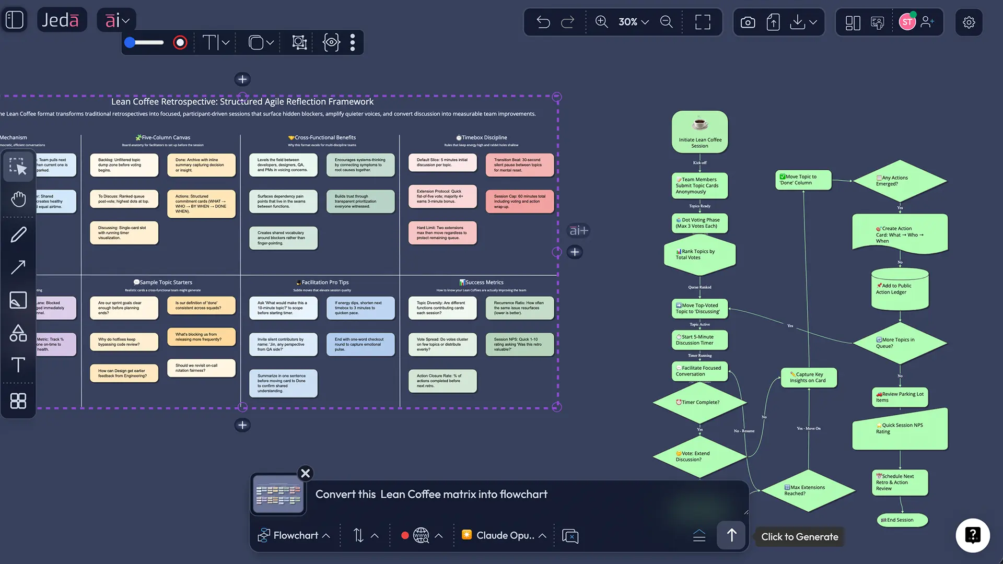1003x564 pixels.
Task: Toggle web search on the prompt bar
Action: tap(421, 535)
